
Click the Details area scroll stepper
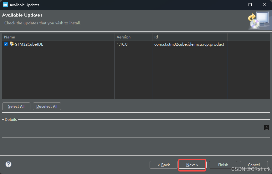click(266, 127)
